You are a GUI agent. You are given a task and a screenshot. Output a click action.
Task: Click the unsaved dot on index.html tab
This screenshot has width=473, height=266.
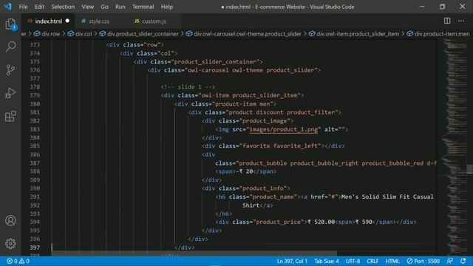pos(67,21)
